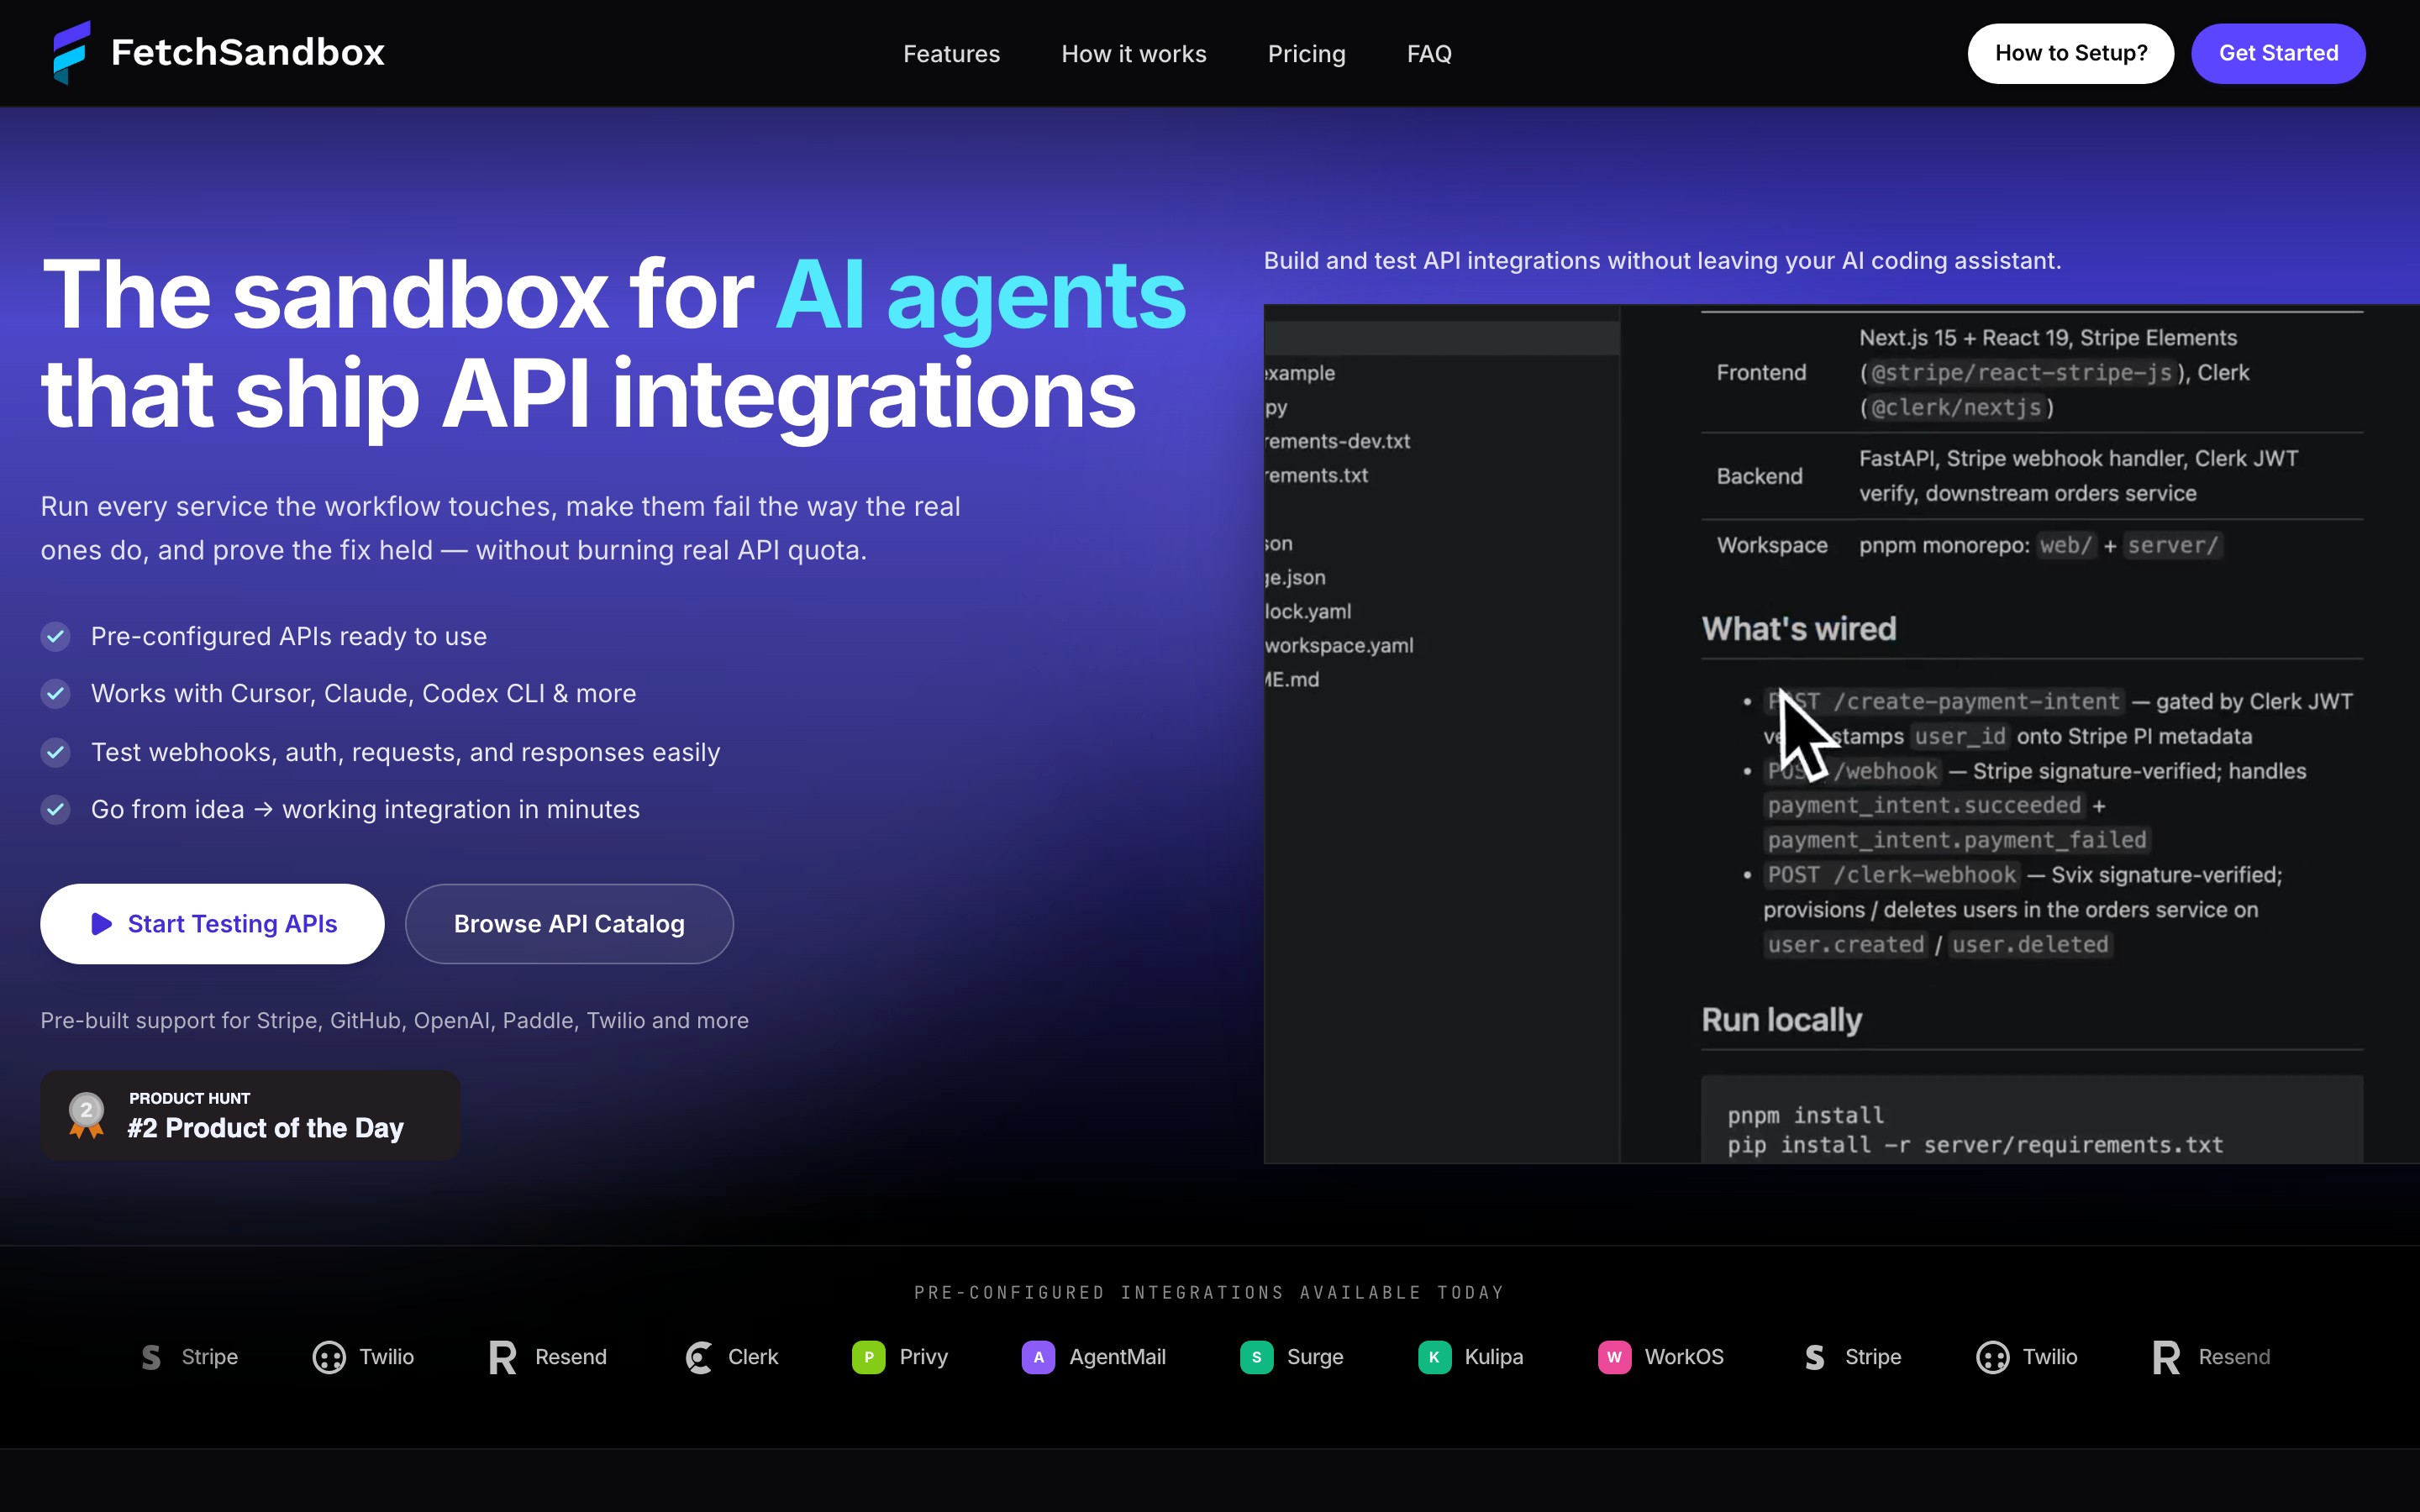The height and width of the screenshot is (1512, 2420).
Task: Click the green Kulipa K icon
Action: point(1434,1357)
